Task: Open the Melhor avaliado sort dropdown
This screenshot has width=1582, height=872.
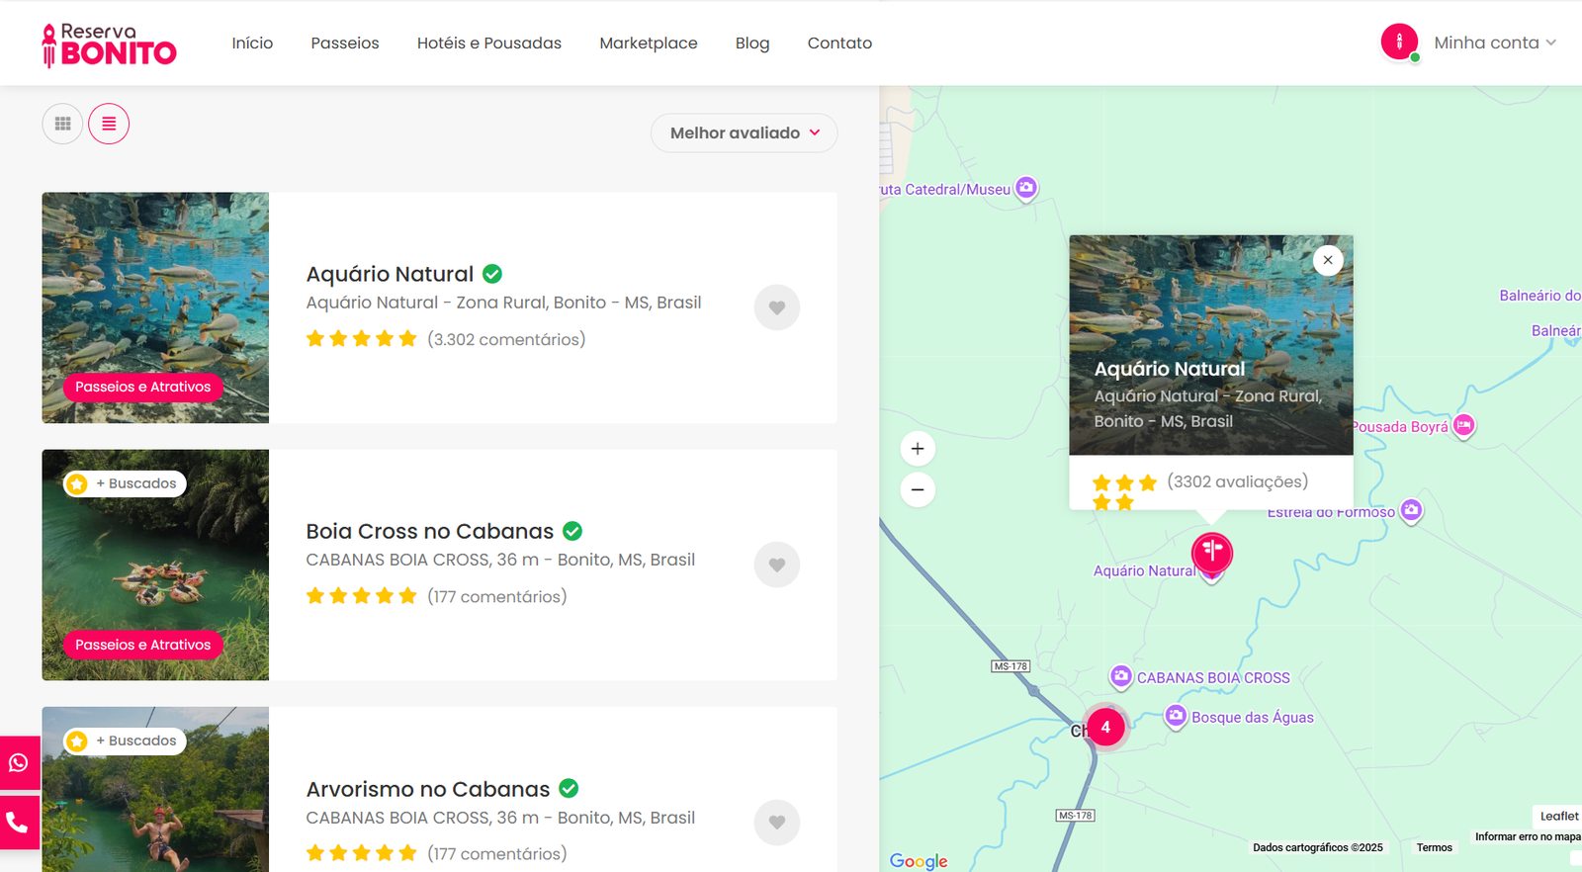Action: coord(745,132)
